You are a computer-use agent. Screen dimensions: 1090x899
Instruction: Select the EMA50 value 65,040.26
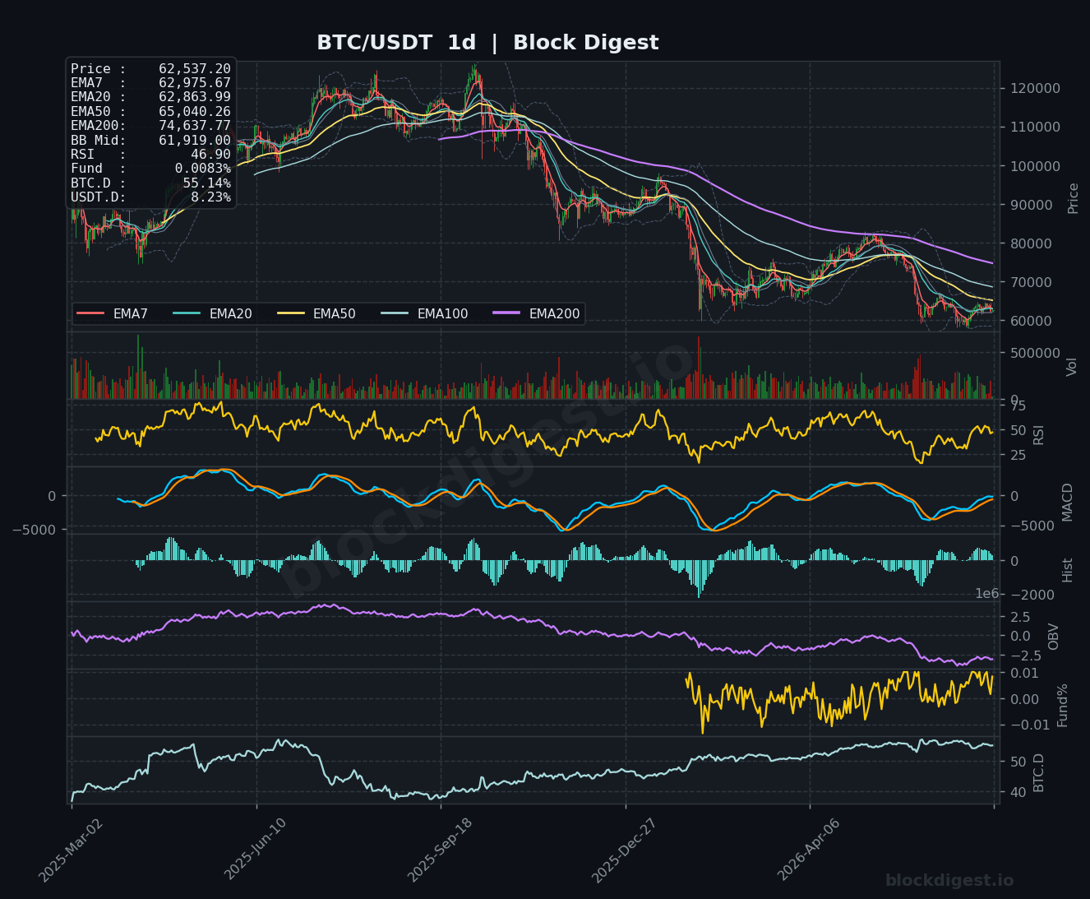click(x=195, y=112)
